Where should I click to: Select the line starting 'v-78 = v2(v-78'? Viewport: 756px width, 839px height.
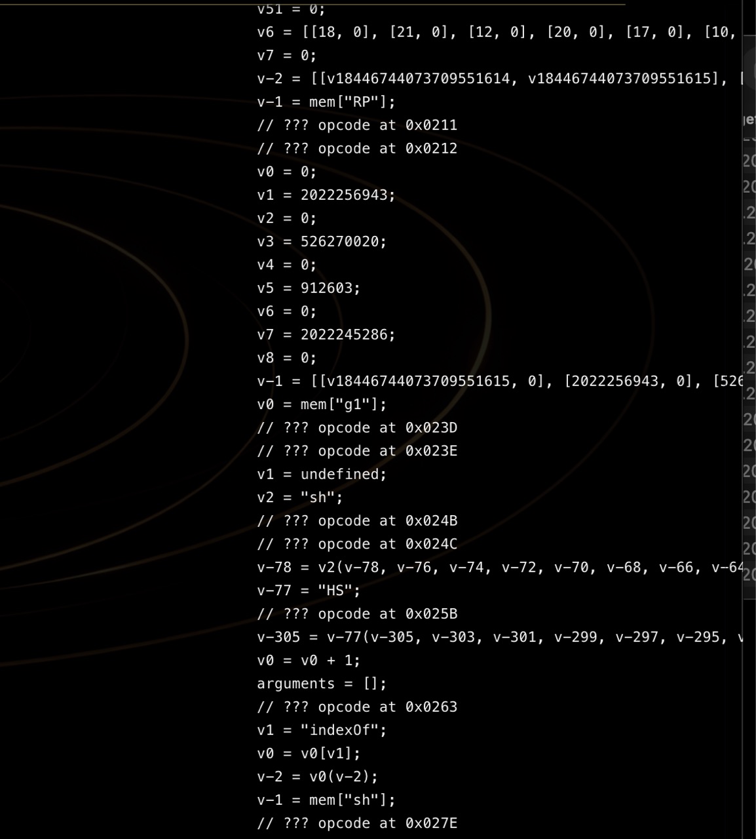pos(500,568)
